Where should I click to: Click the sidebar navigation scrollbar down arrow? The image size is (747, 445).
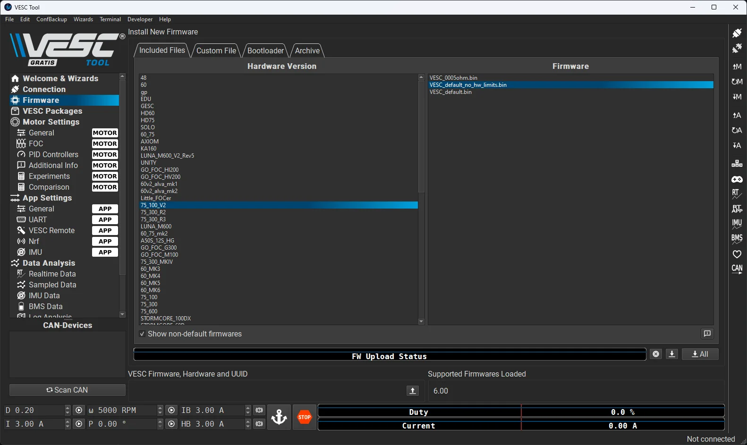coord(122,314)
